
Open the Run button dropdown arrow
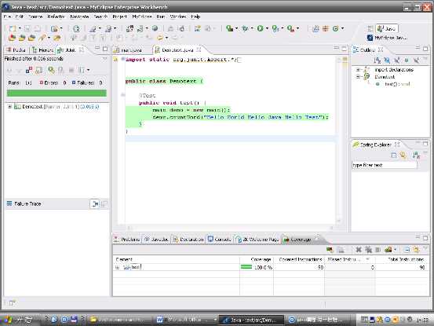[x=267, y=28]
